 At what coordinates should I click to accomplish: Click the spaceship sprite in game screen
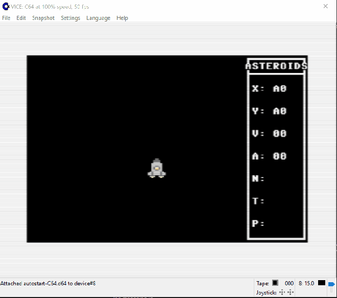(157, 168)
